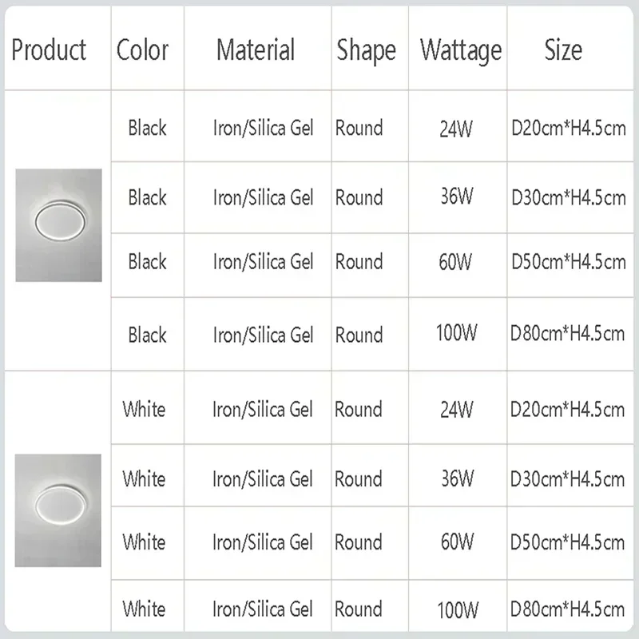639x639 pixels.
Task: Select the White 24W wattage cell
Action: point(457,410)
